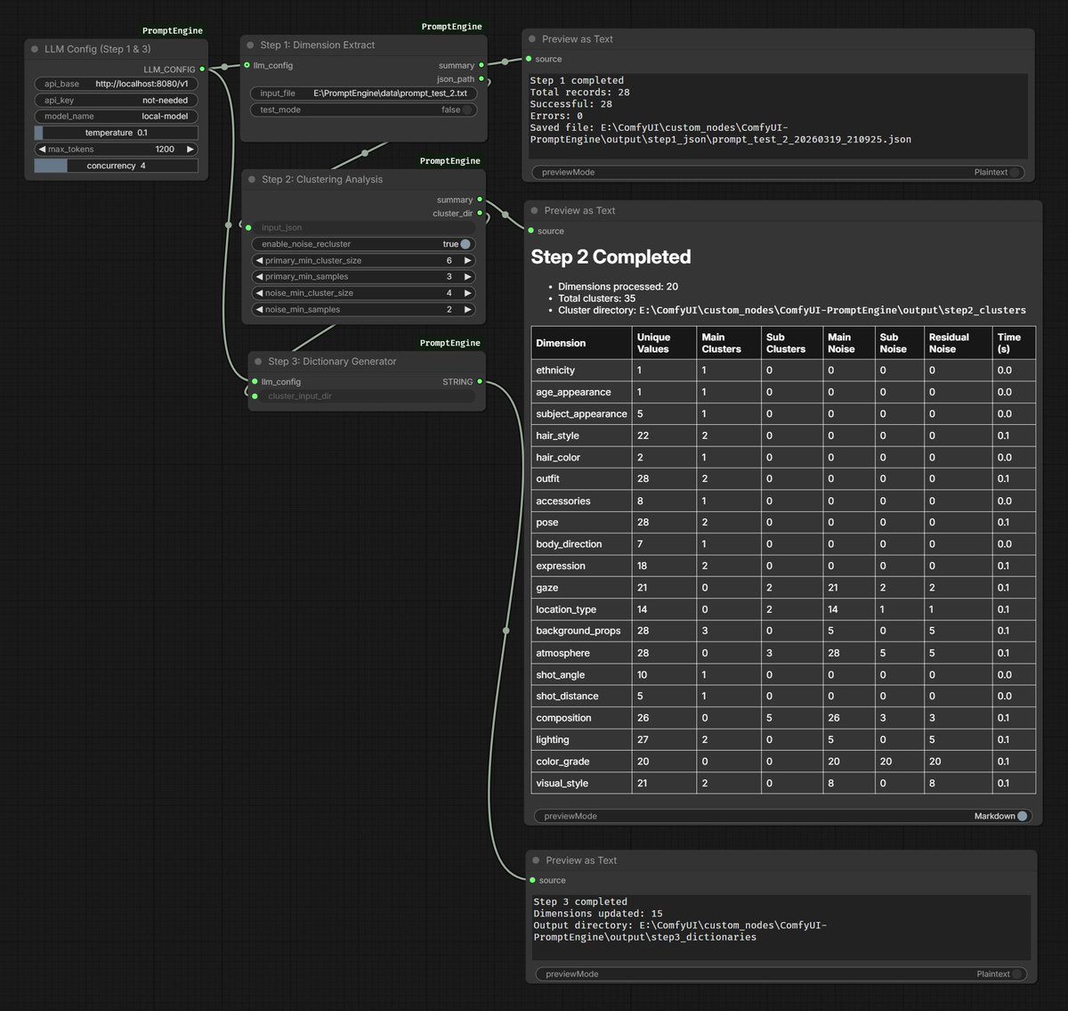Decrease primary_min_samples value
Screen dimensions: 1068x1011
click(x=259, y=276)
